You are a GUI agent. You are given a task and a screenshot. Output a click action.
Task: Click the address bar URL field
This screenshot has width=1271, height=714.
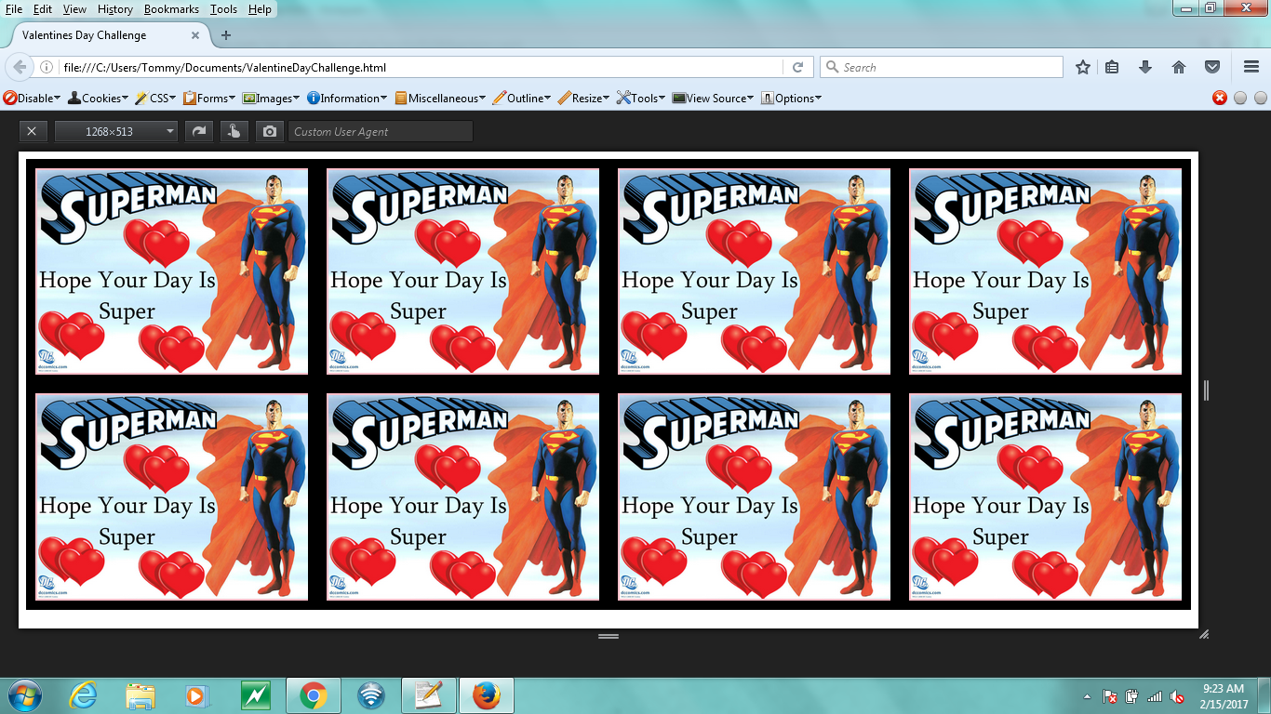click(421, 67)
